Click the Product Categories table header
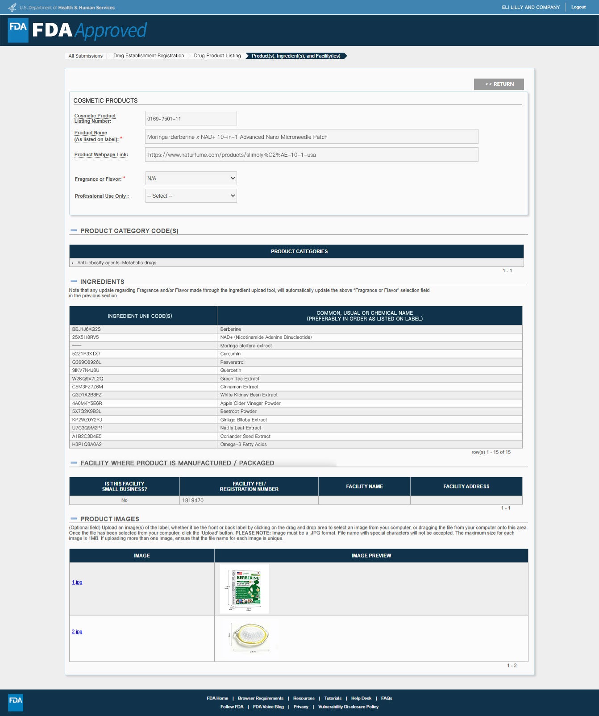 click(296, 251)
